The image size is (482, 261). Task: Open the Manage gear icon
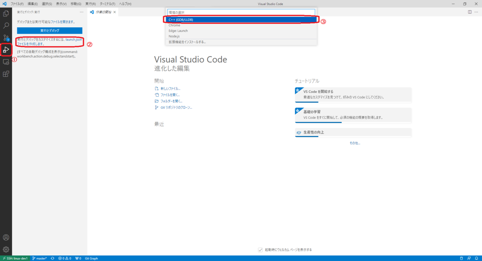[6, 249]
